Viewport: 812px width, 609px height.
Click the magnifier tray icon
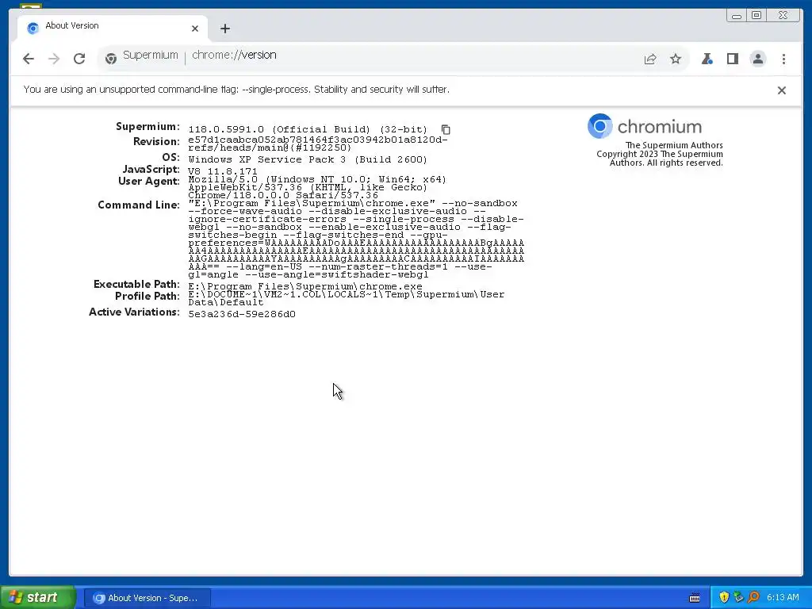pos(753,598)
